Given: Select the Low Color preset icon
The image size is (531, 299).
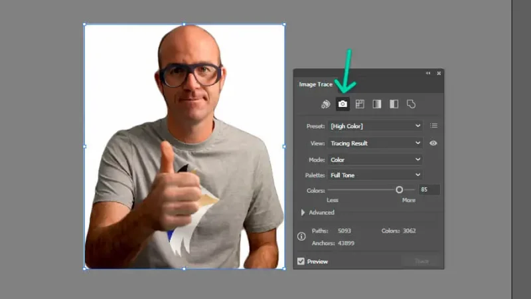Looking at the screenshot, I should tap(360, 104).
